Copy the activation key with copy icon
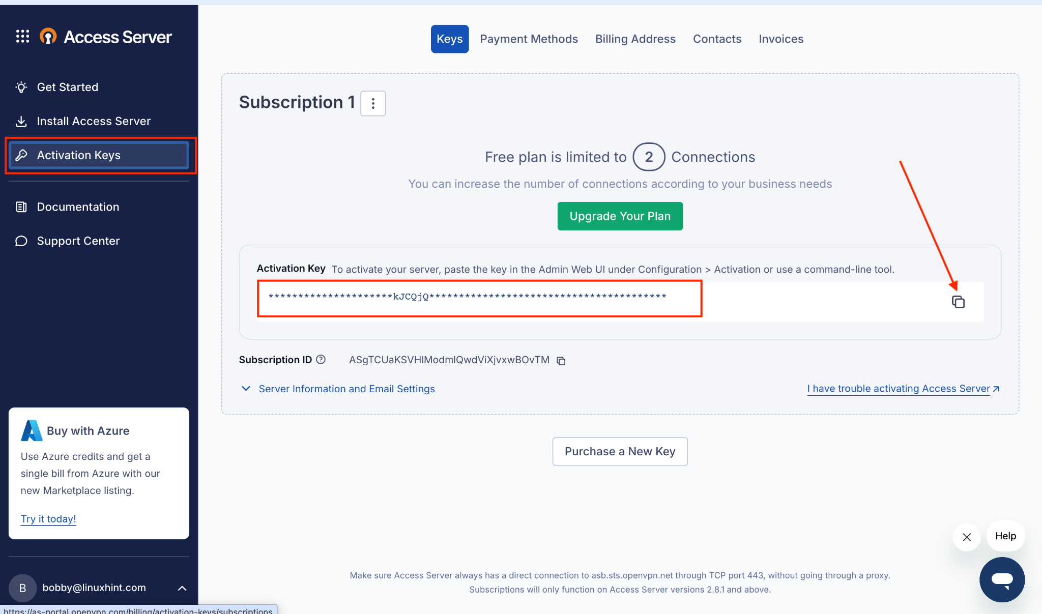Image resolution: width=1042 pixels, height=614 pixels. coord(958,302)
